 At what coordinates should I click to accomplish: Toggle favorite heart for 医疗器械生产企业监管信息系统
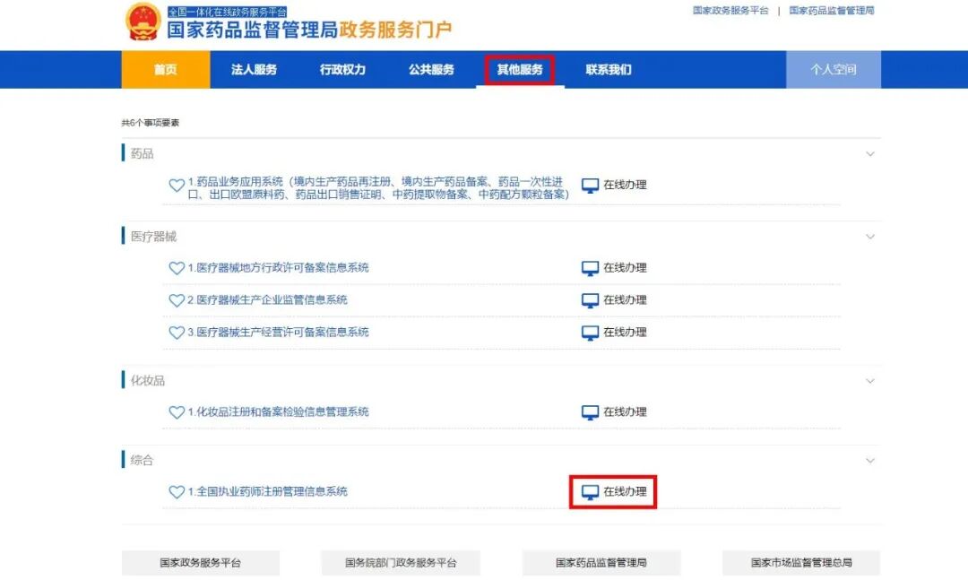[177, 299]
